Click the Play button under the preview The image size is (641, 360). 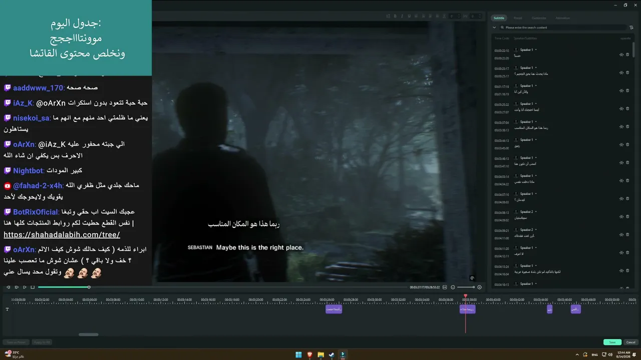click(x=25, y=287)
